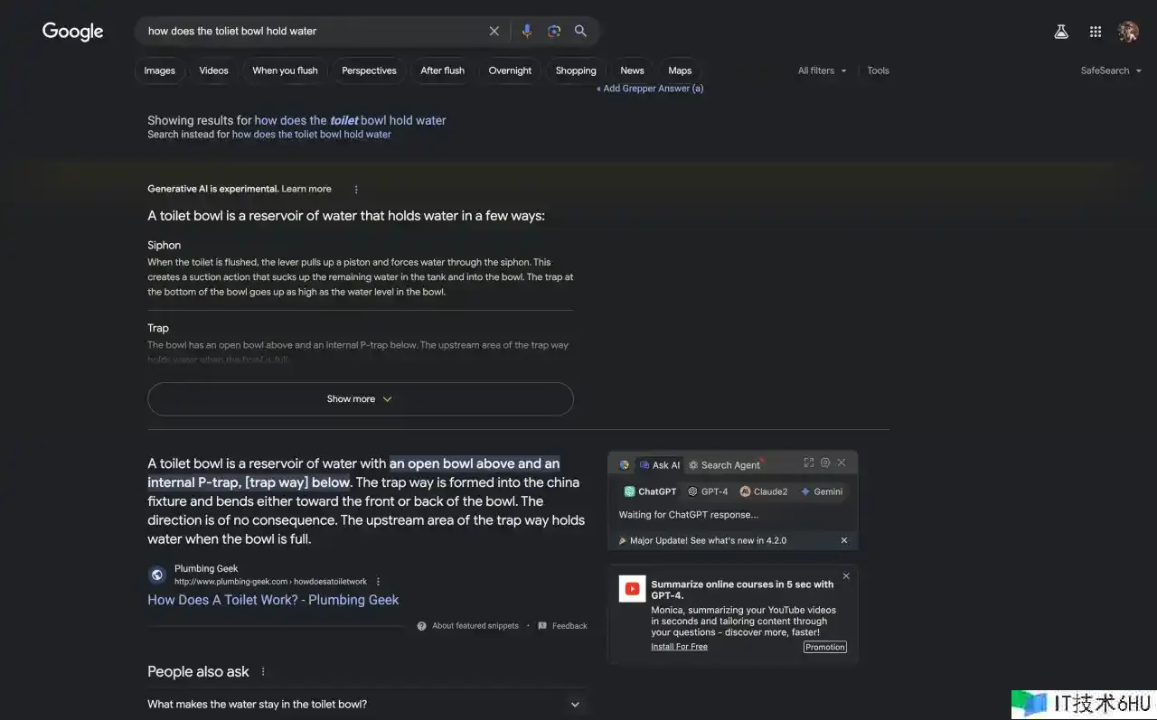The image size is (1157, 720).
Task: Open the SafeSearch dropdown
Action: click(1111, 70)
